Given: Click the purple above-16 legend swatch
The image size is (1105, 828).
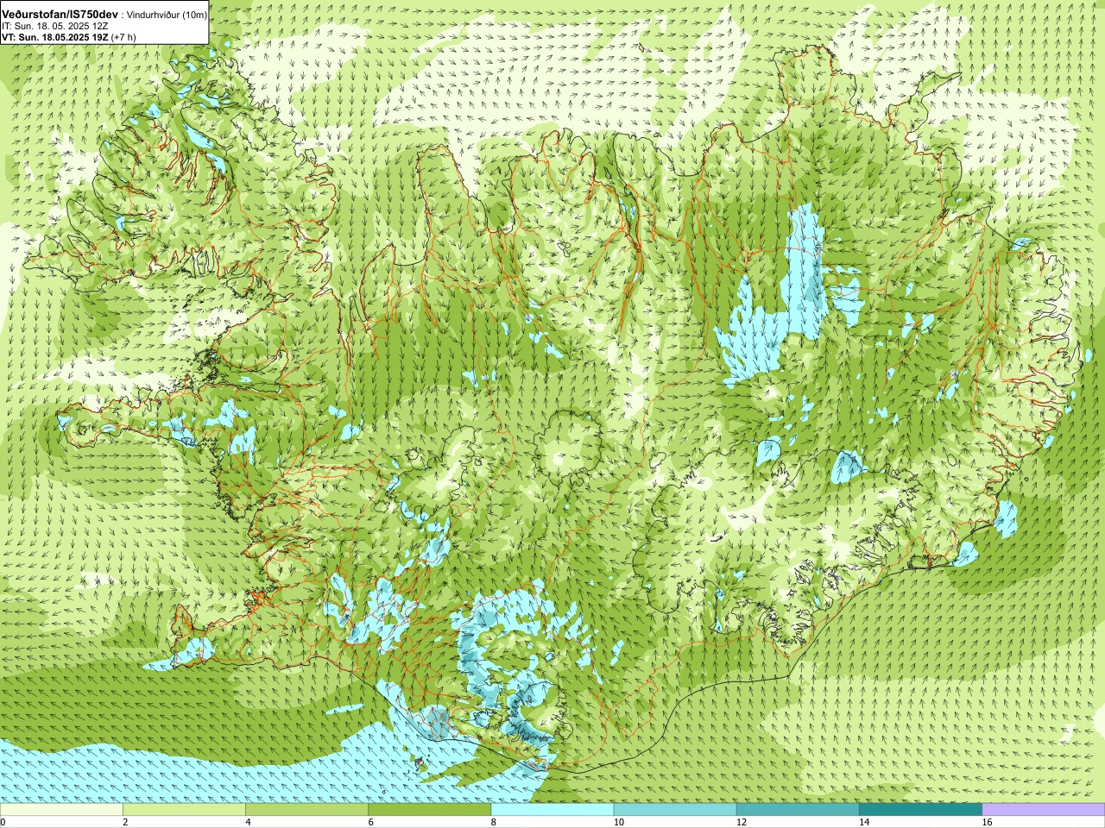Looking at the screenshot, I should tap(1043, 810).
